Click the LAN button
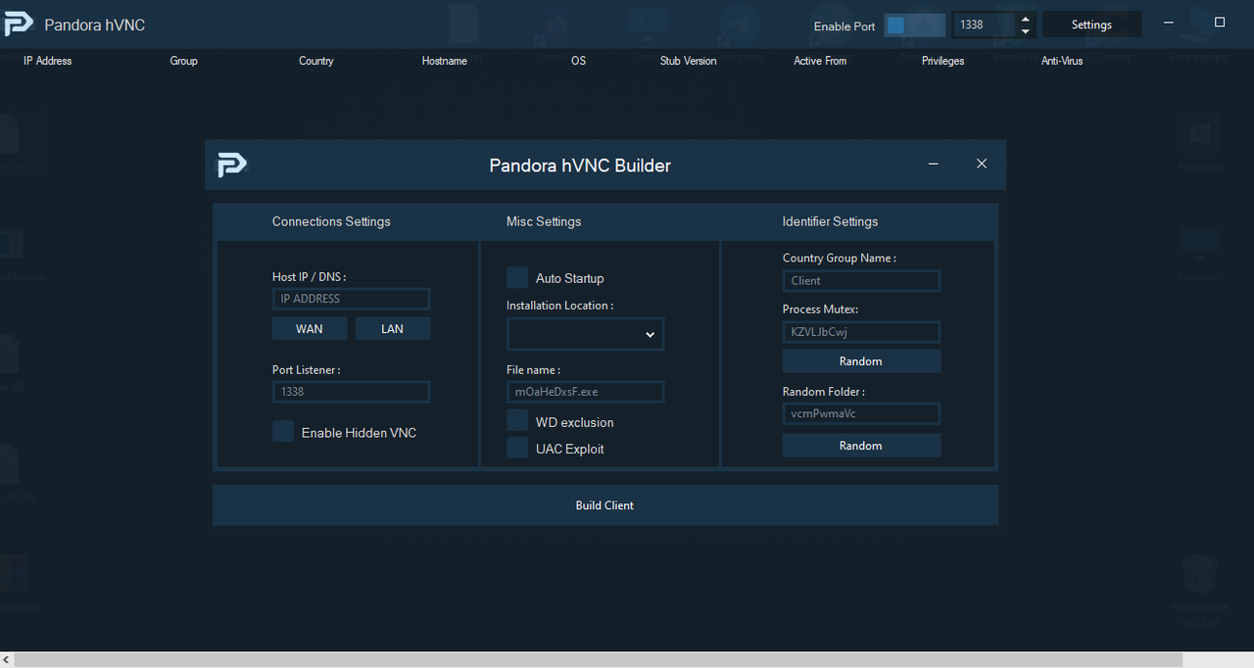This screenshot has height=668, width=1254. (392, 329)
